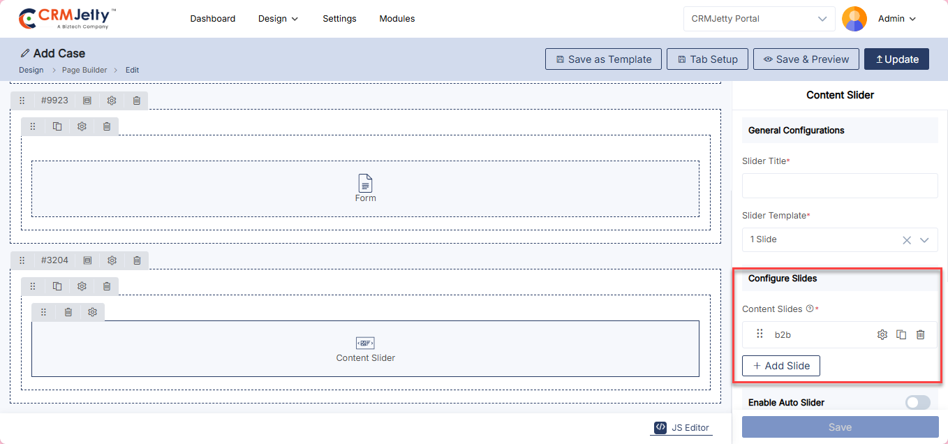Clear the 1 Slide template selection
948x444 pixels.
point(906,240)
